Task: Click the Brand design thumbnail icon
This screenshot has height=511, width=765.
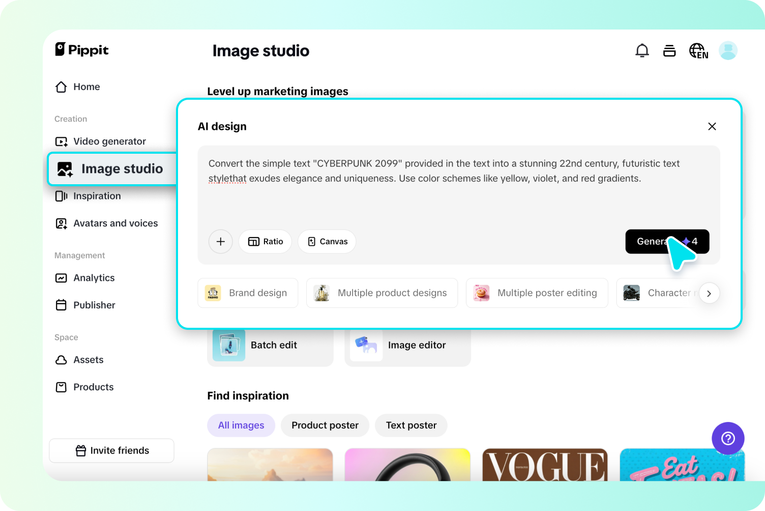Action: (x=213, y=293)
